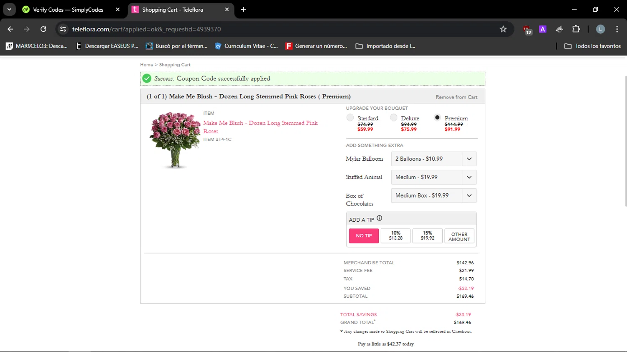The image size is (627, 352).
Task: Open red extension with 12 badge
Action: pyautogui.click(x=527, y=30)
